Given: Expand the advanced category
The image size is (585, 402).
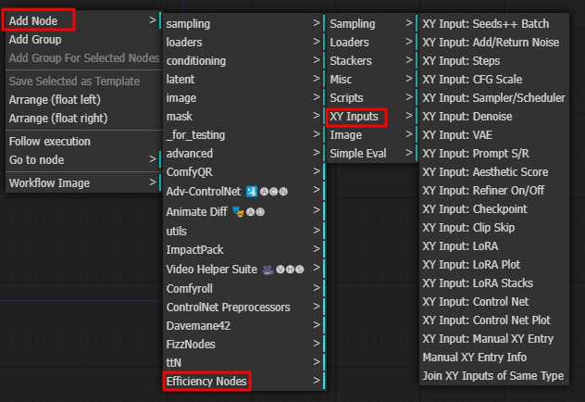Looking at the screenshot, I should tap(244, 154).
